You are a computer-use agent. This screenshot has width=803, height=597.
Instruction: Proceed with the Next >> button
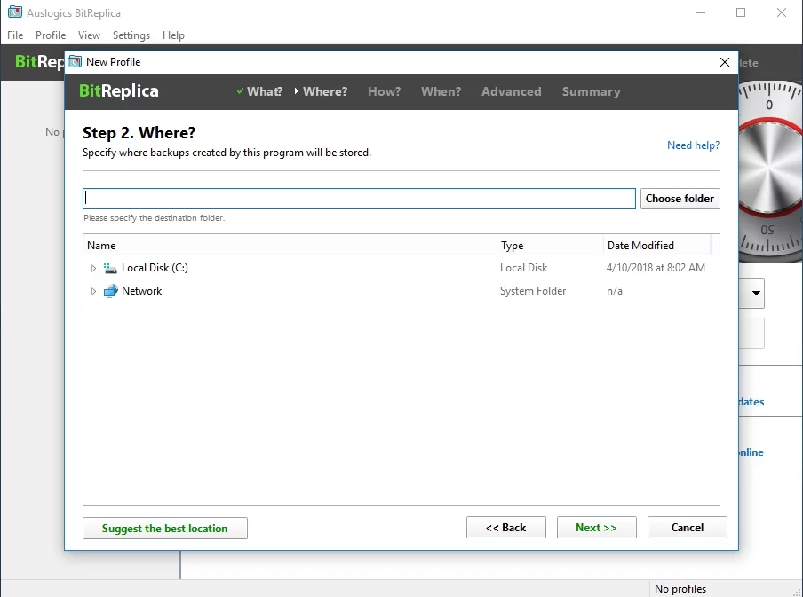tap(596, 528)
